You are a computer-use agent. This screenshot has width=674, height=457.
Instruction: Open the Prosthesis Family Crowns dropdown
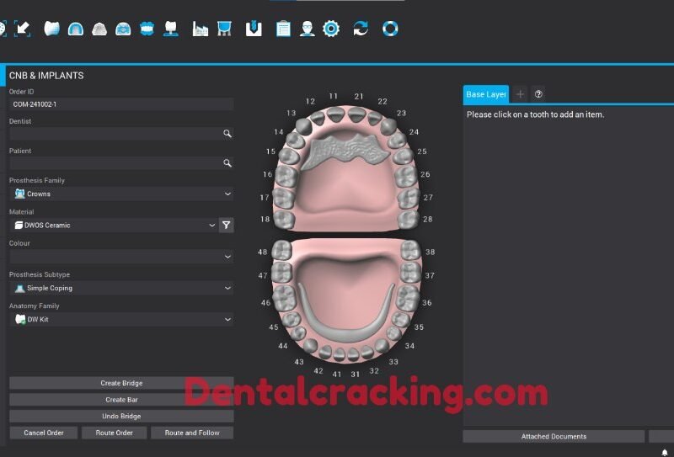121,194
